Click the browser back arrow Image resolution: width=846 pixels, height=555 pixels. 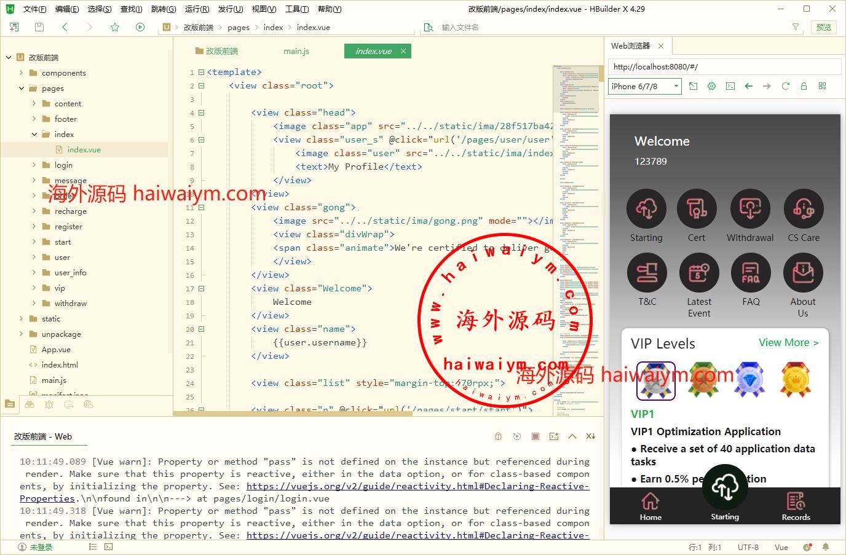click(x=748, y=86)
